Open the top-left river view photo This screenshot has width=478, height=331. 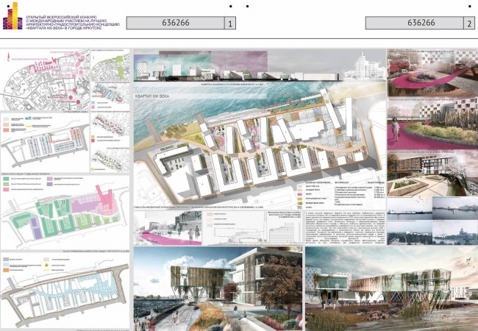[x=410, y=208]
